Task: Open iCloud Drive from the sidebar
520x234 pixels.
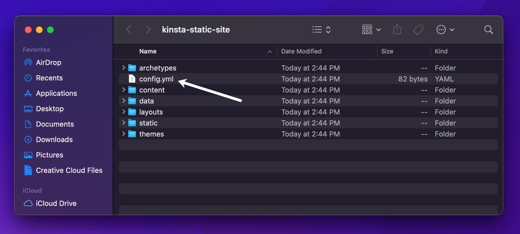Action: (56, 203)
